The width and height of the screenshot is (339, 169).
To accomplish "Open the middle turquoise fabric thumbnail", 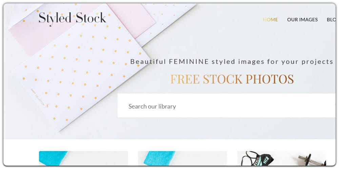I will tap(182, 158).
